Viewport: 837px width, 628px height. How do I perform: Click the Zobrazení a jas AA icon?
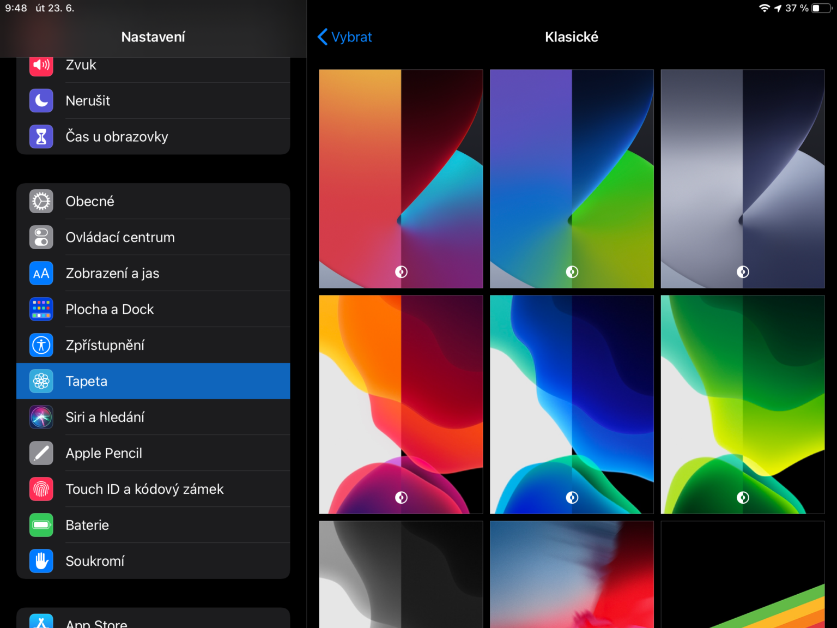[41, 273]
